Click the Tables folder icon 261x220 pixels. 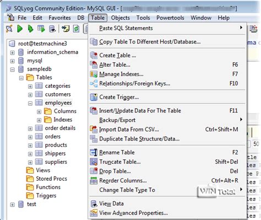pos(30,78)
